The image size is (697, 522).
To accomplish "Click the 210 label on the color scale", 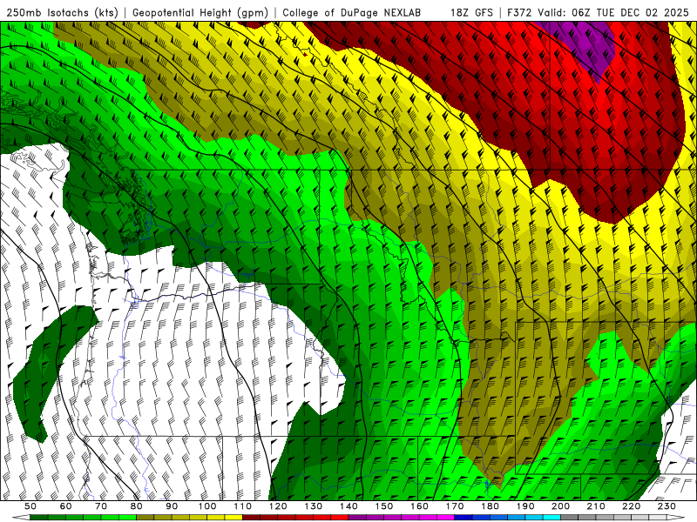I will (x=596, y=506).
